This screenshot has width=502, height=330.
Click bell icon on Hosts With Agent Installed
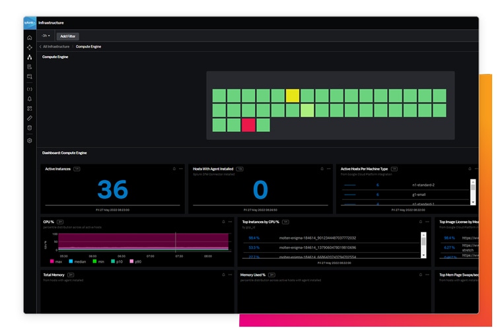(322, 169)
